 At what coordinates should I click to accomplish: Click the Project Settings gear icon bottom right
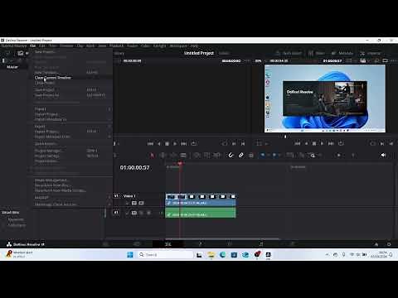pyautogui.click(x=389, y=244)
